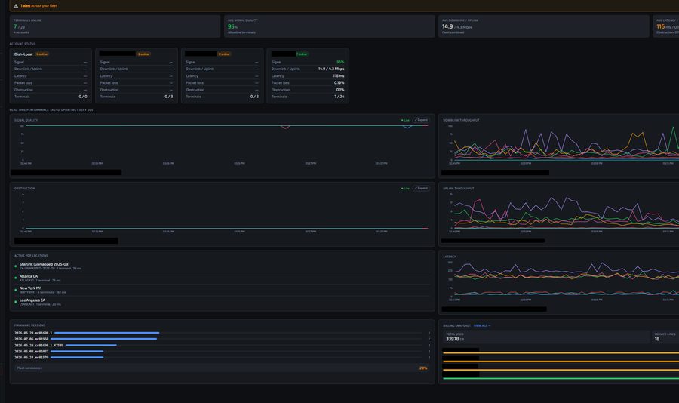
Task: Open the '1 alert across your fleet' banner text
Action: point(38,6)
